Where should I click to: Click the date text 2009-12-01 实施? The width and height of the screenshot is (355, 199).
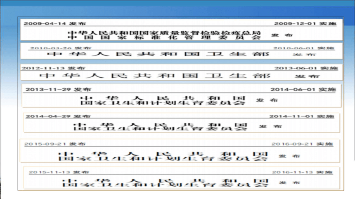305,23
